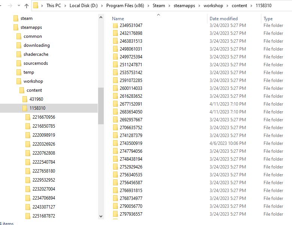Click folder icon of 2616283652

coord(115,96)
